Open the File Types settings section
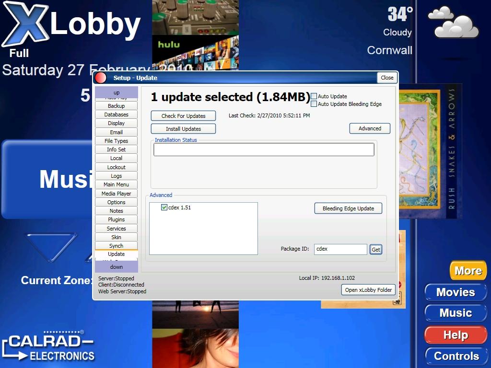 pos(116,141)
